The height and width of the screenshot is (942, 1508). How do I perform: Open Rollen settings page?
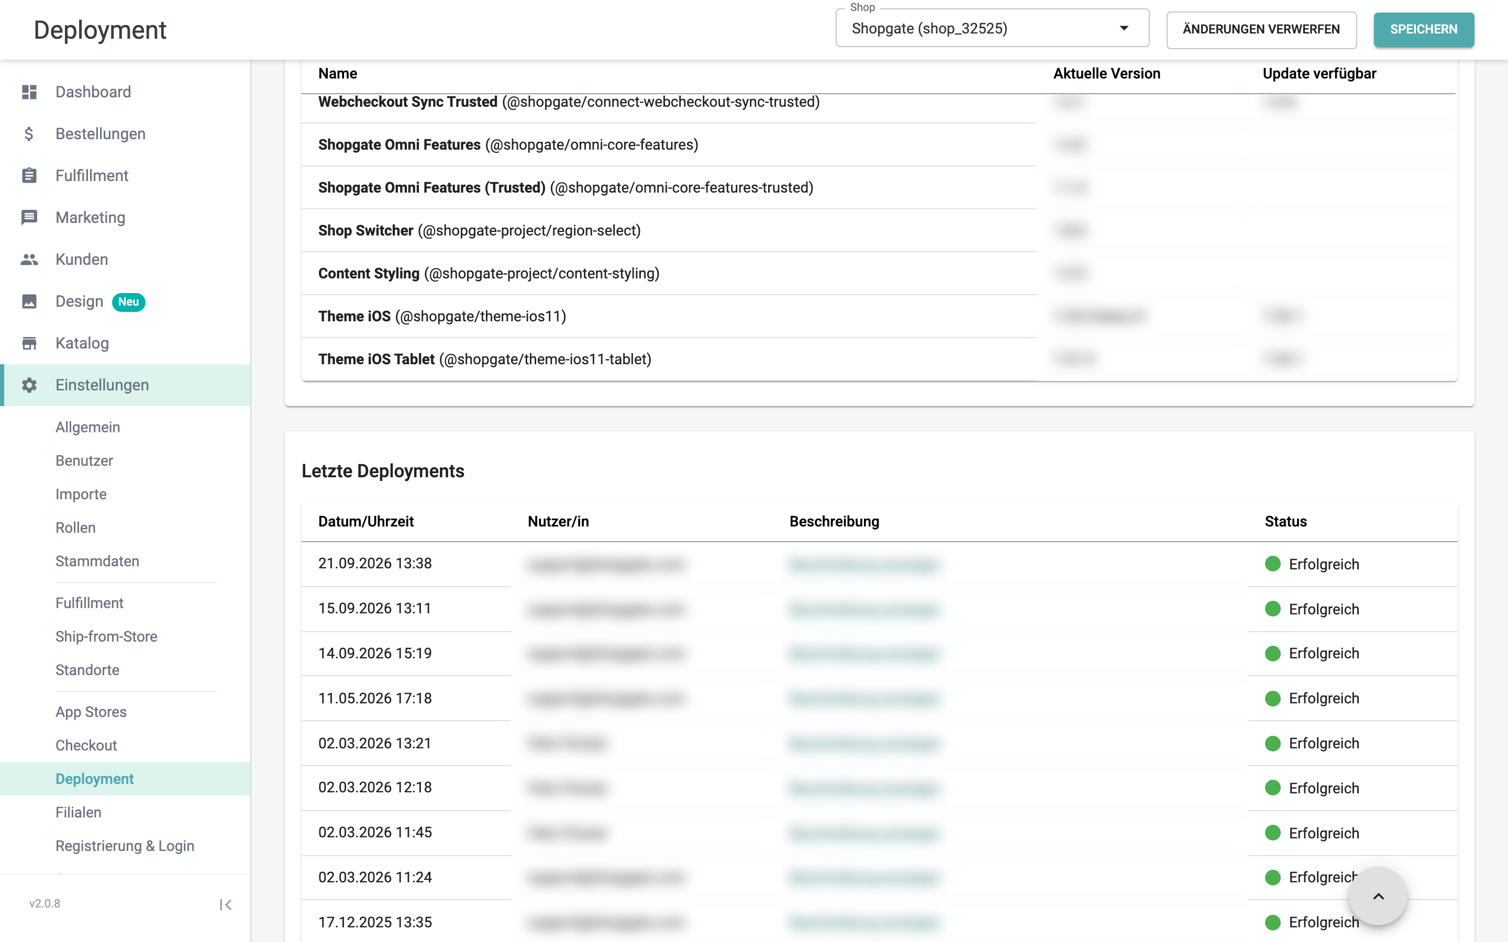pyautogui.click(x=75, y=528)
